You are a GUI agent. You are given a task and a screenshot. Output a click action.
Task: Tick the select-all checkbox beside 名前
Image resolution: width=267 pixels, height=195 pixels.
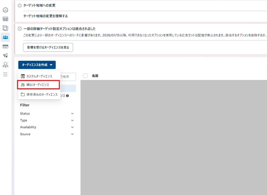point(85,76)
